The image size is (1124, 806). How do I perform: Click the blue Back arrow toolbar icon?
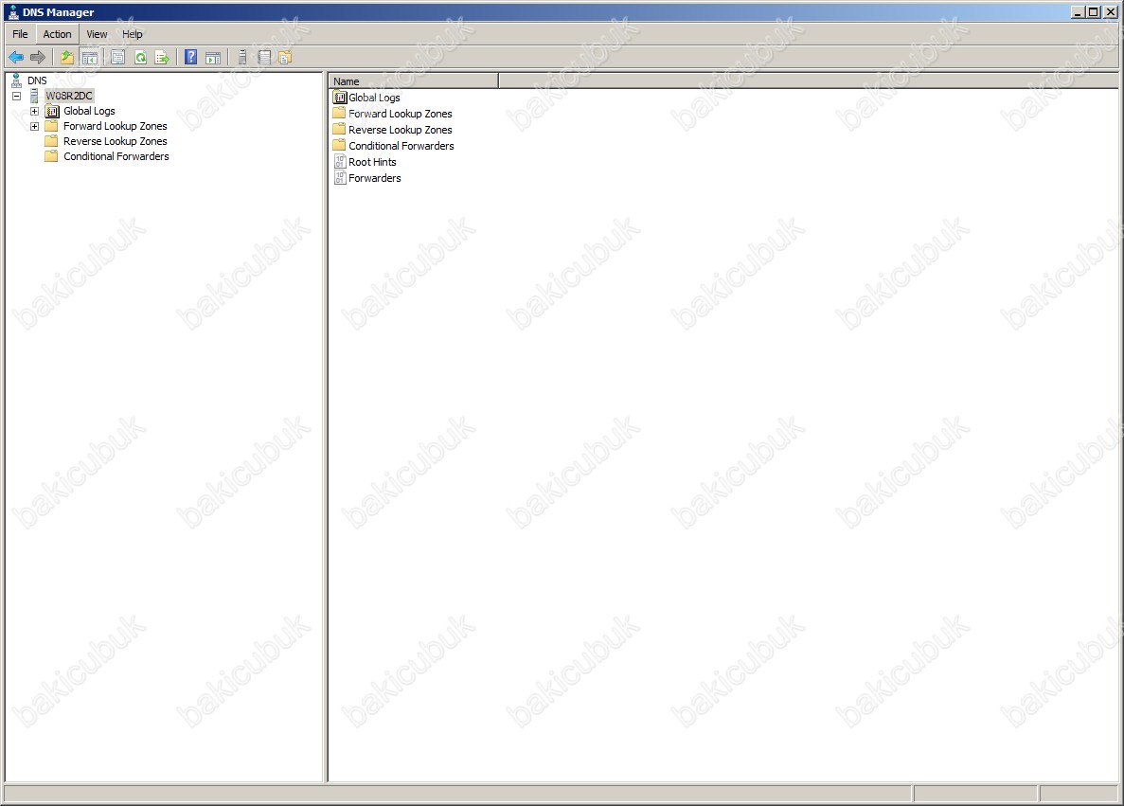point(16,58)
